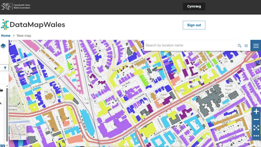261x147 pixels.
Task: Click the 'St Peter's St' street label
Action: (137, 61)
